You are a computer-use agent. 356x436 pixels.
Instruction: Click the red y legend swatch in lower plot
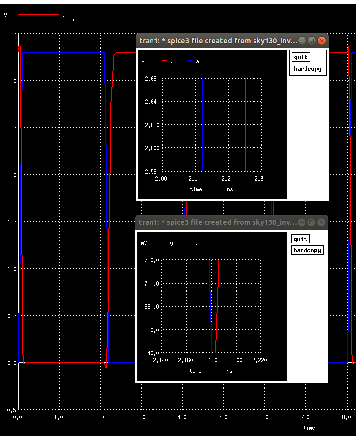[x=164, y=242]
